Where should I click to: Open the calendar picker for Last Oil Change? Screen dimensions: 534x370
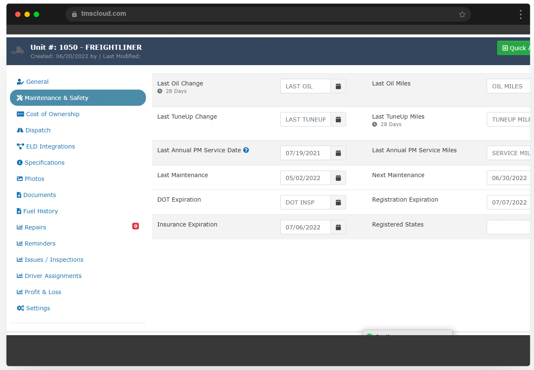click(338, 86)
